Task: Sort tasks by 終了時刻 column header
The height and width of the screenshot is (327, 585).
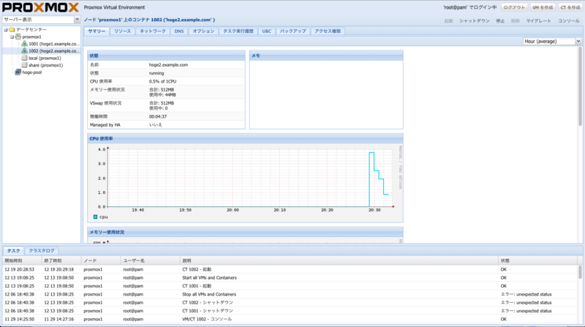Action: point(61,260)
